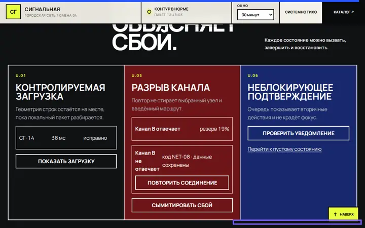365x228 pixels.
Task: Click the U.06 card label
Action: pyautogui.click(x=253, y=75)
